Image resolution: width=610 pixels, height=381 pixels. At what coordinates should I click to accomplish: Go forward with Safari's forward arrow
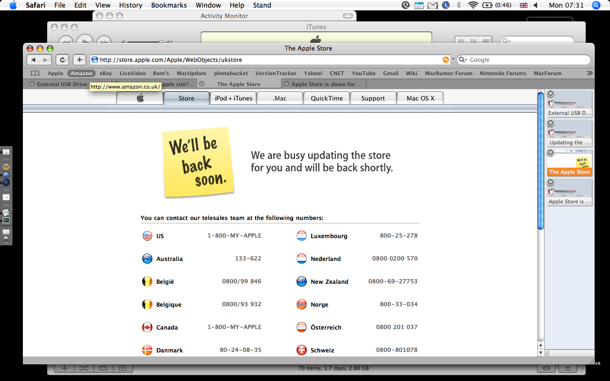click(45, 60)
